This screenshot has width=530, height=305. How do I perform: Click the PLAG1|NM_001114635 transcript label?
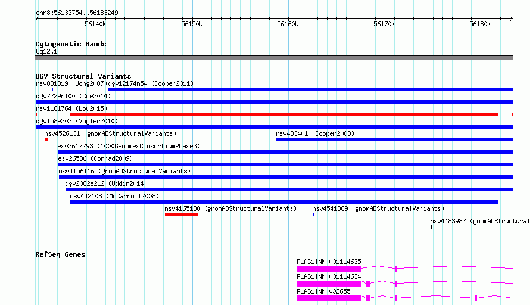329,262
